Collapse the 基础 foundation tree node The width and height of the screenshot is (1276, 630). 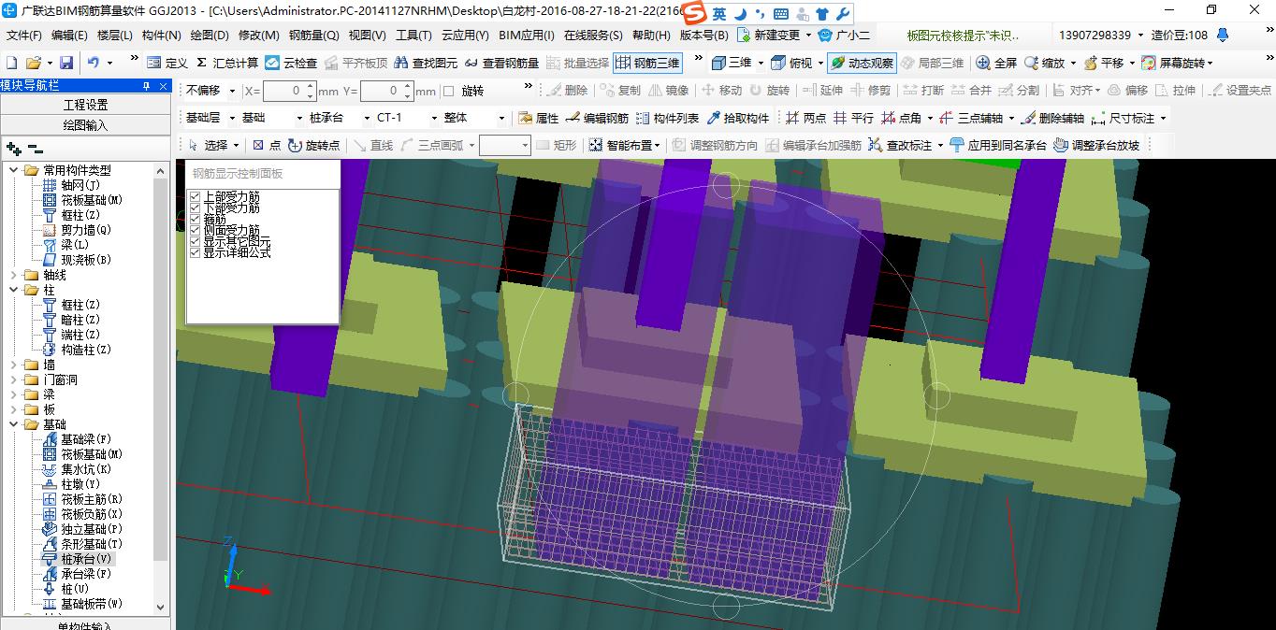click(x=14, y=424)
